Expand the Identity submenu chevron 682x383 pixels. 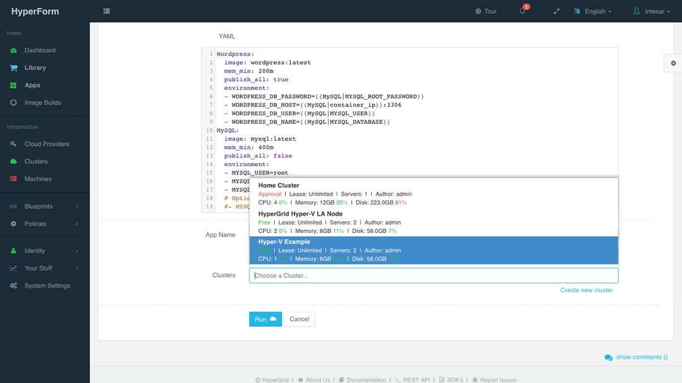click(x=77, y=251)
